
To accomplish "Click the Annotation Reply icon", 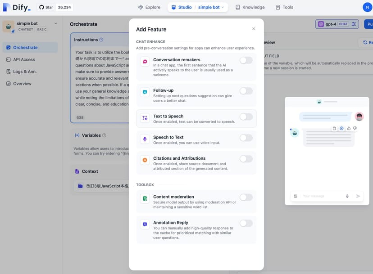I will (x=145, y=224).
